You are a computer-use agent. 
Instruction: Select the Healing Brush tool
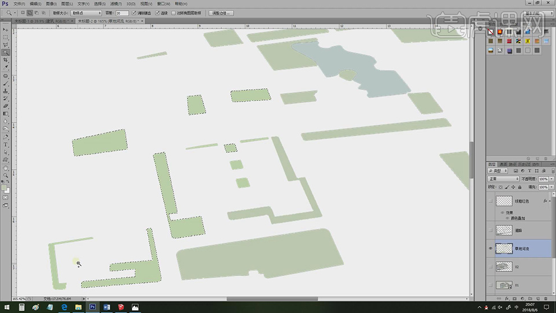(x=5, y=76)
